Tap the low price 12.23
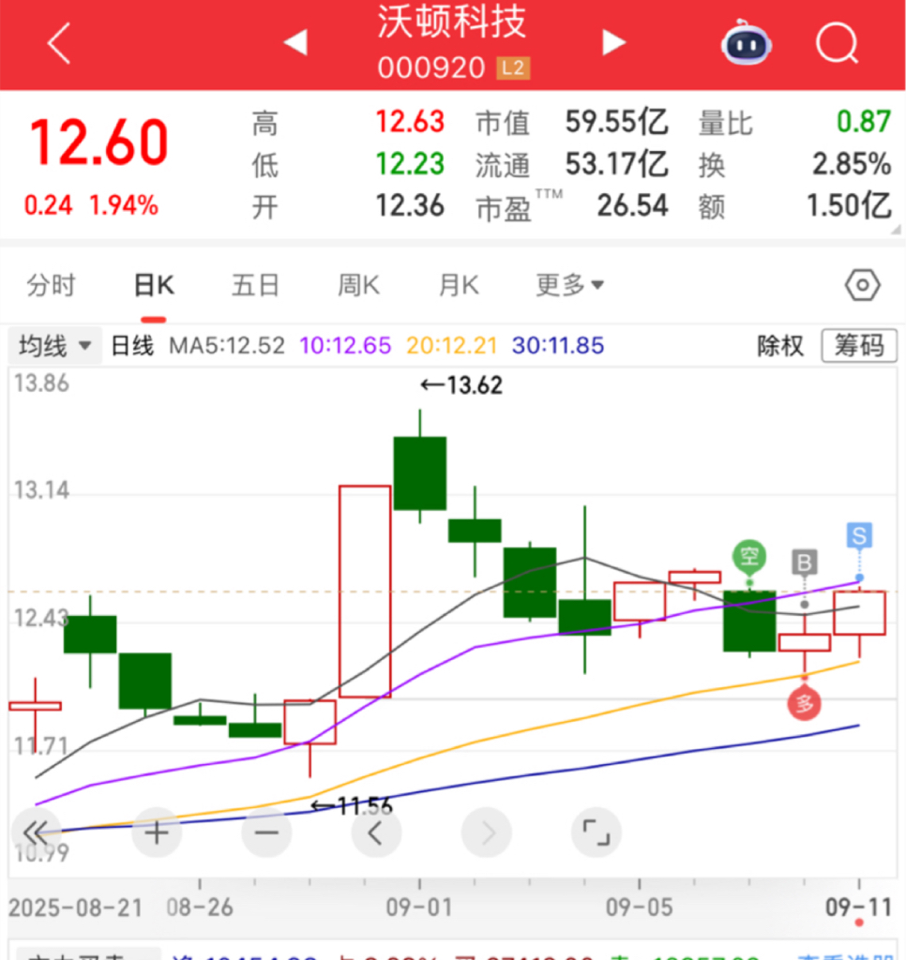 (410, 164)
